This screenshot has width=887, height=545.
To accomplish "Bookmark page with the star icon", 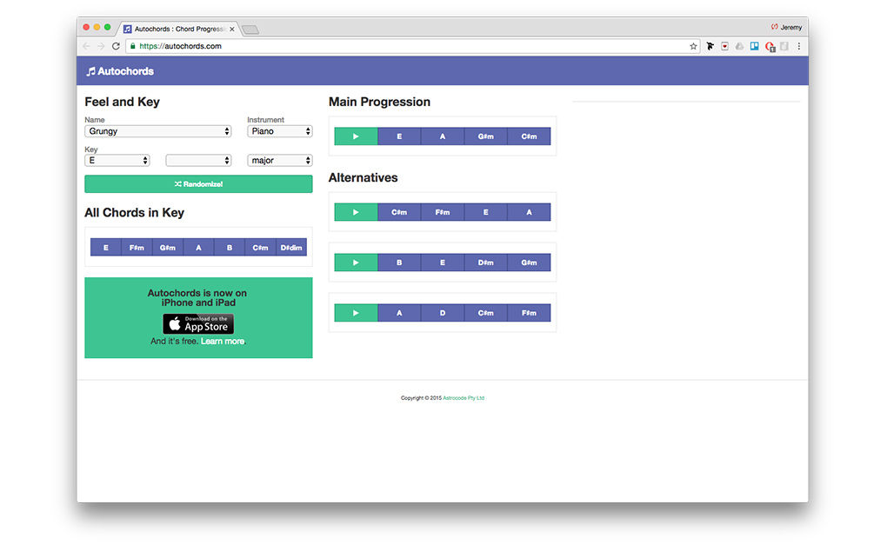I will (x=693, y=46).
